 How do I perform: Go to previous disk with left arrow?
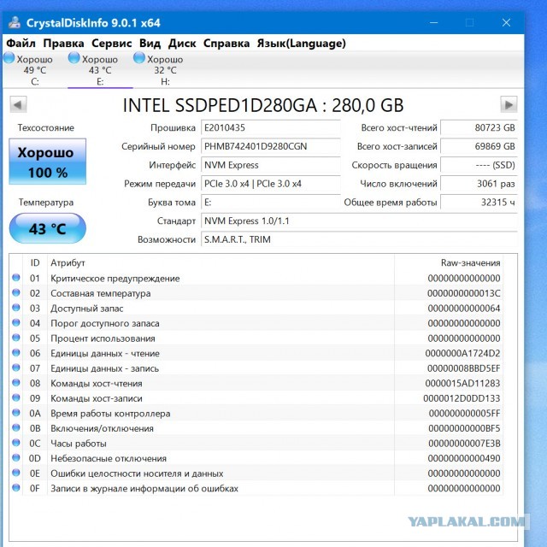pos(18,104)
